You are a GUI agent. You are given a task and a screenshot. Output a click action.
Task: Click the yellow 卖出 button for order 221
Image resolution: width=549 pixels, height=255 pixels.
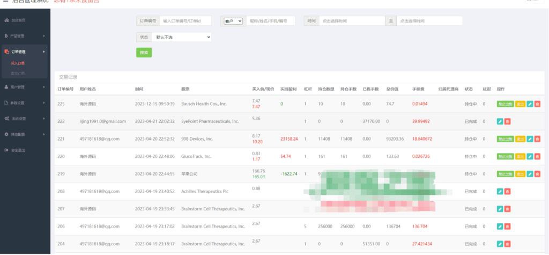[x=520, y=139]
